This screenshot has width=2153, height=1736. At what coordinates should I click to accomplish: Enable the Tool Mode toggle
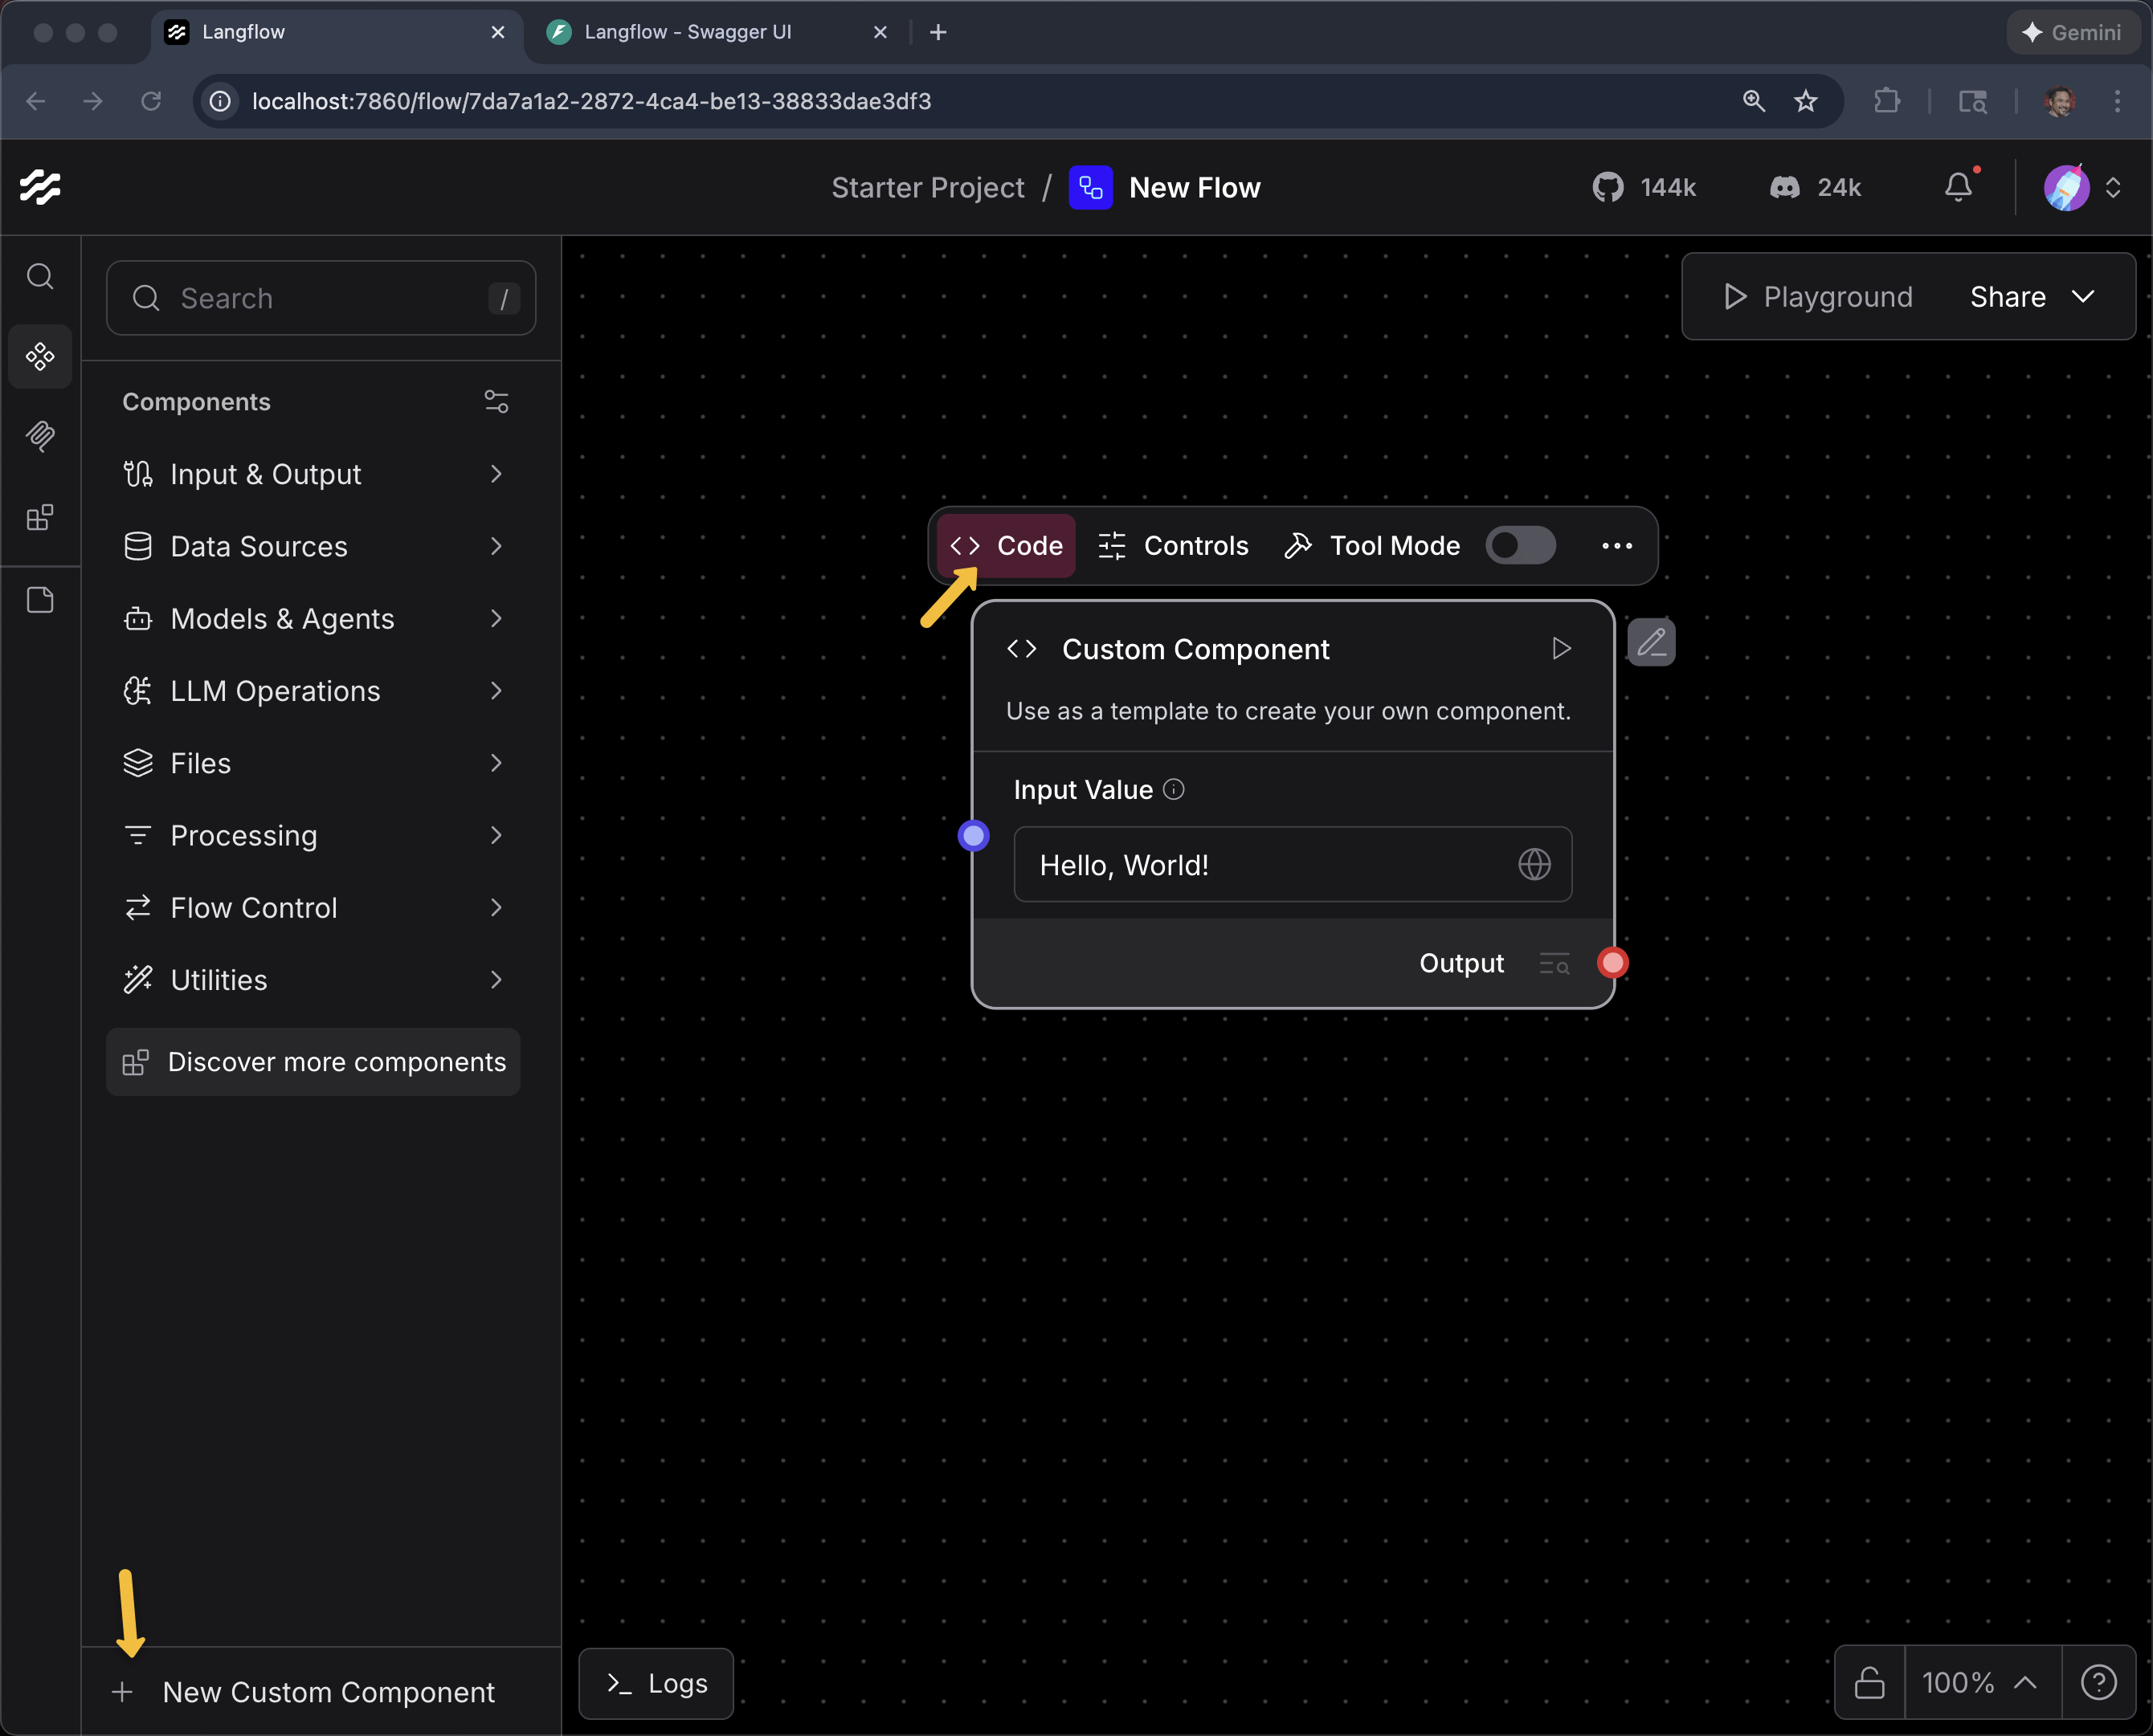1520,545
